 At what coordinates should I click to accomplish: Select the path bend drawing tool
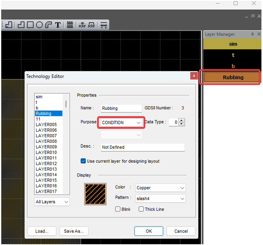coord(48,25)
